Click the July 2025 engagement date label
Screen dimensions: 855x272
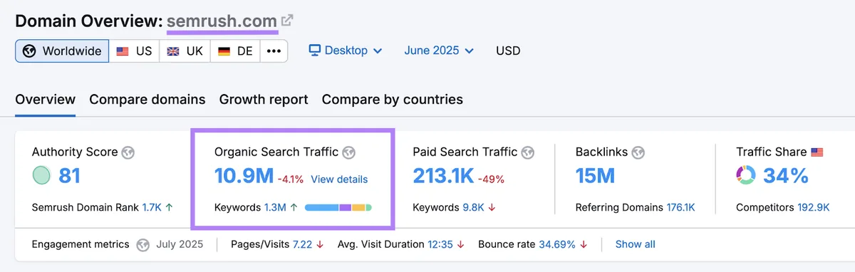(x=180, y=244)
